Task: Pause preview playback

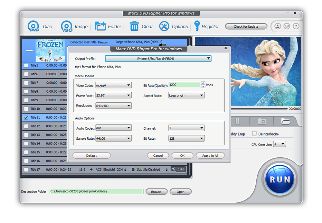Action: (x=237, y=121)
